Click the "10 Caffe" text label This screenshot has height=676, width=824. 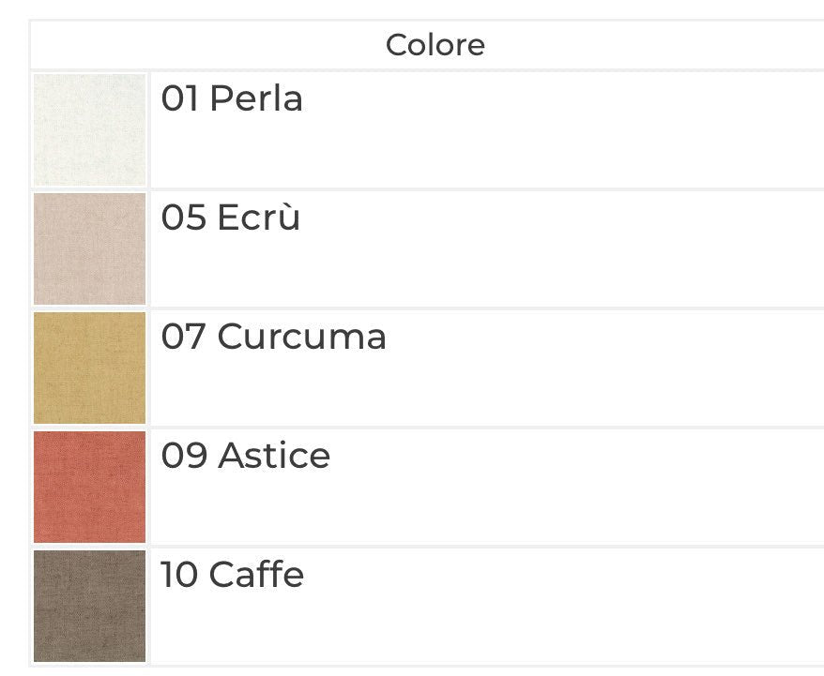(x=232, y=575)
